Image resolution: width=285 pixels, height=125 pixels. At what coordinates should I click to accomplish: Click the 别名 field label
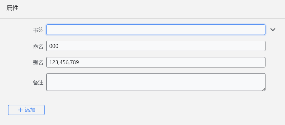pos(38,62)
